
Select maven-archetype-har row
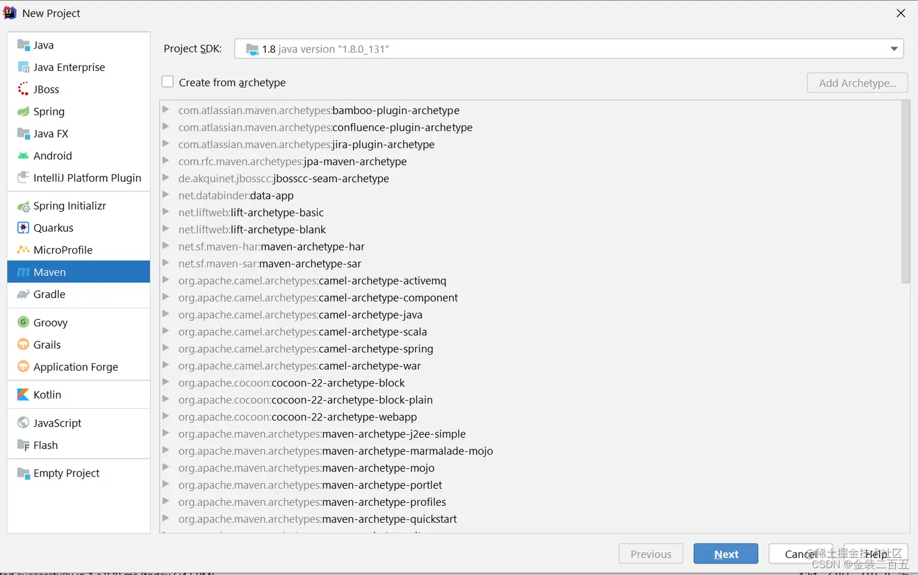point(531,246)
